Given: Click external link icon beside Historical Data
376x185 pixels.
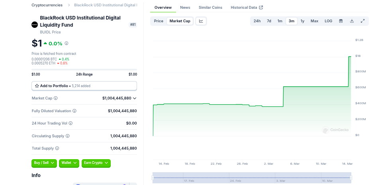Looking at the screenshot, I should [261, 8].
